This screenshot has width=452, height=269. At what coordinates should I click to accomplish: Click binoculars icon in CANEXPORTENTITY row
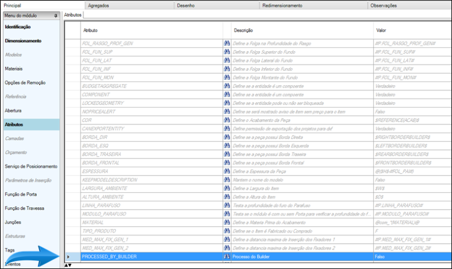point(227,128)
